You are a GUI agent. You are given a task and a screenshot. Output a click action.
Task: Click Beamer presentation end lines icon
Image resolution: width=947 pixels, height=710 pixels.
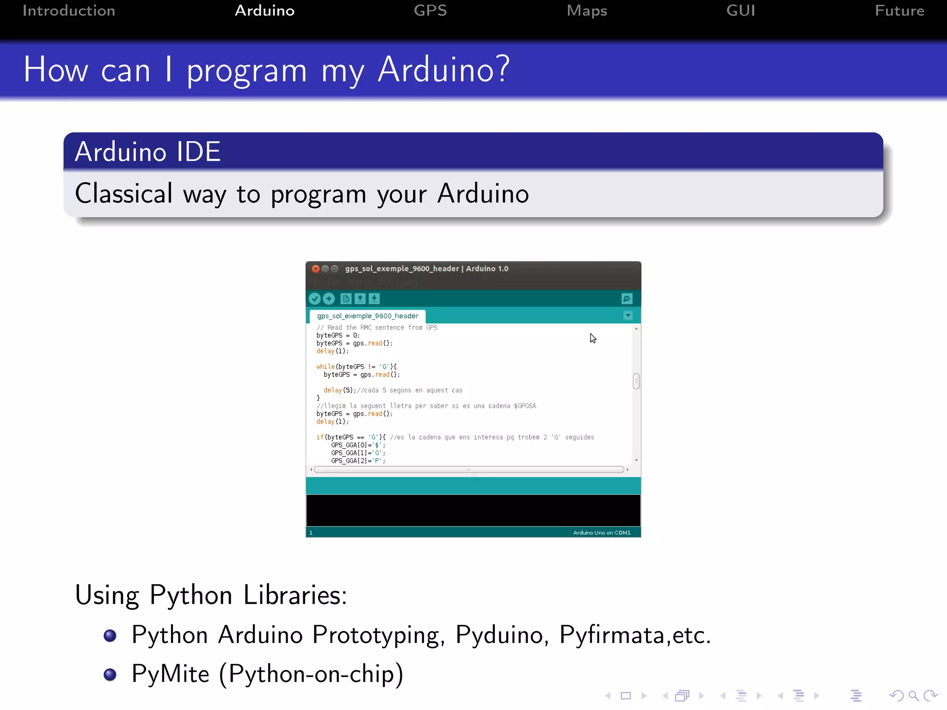(856, 696)
